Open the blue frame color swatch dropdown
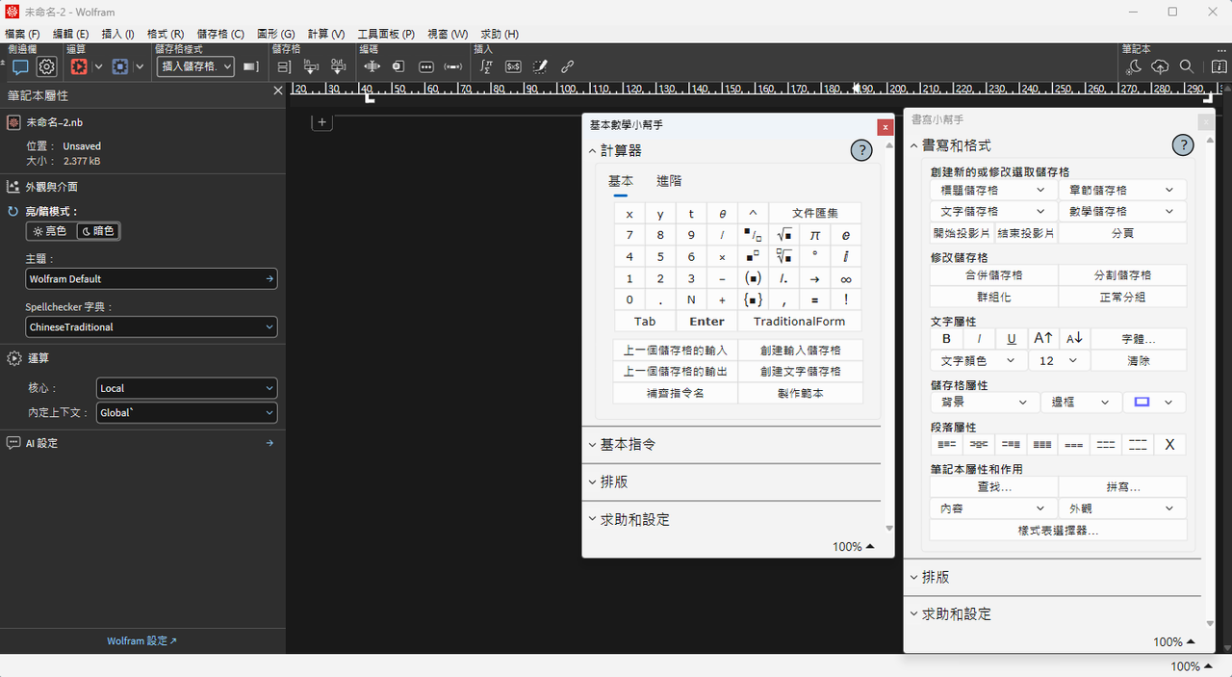Image resolution: width=1232 pixels, height=677 pixels. [1154, 402]
